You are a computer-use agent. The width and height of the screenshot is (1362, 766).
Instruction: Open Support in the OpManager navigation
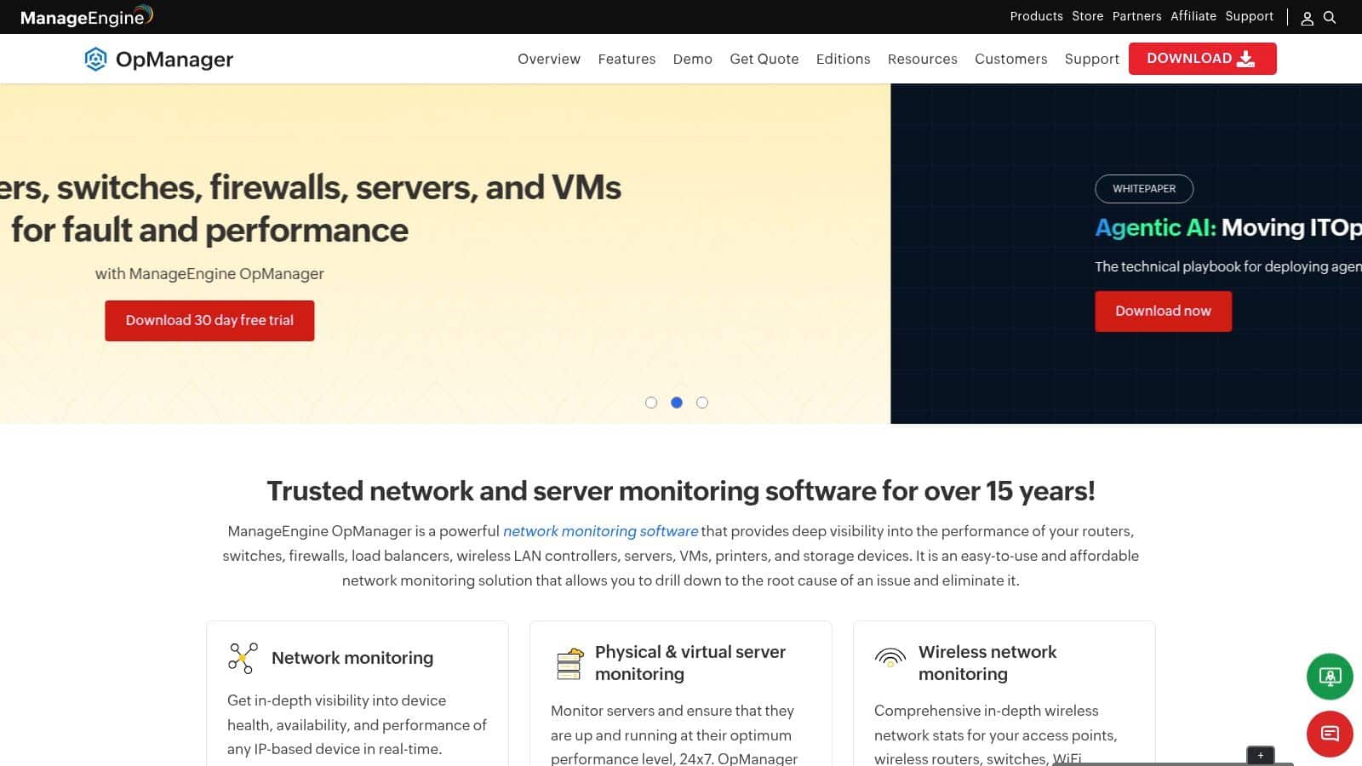coord(1091,59)
